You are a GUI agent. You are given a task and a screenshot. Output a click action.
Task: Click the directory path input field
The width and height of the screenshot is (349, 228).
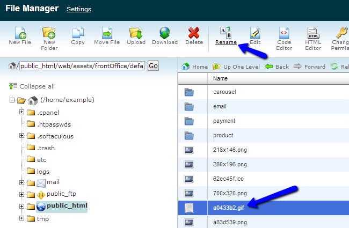click(x=82, y=66)
